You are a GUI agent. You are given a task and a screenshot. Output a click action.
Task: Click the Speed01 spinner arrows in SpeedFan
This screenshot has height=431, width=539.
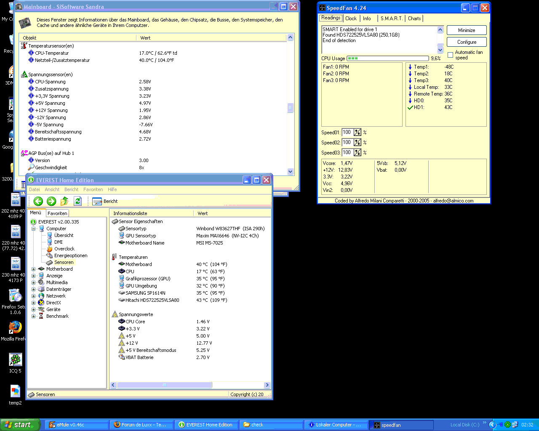coord(358,132)
